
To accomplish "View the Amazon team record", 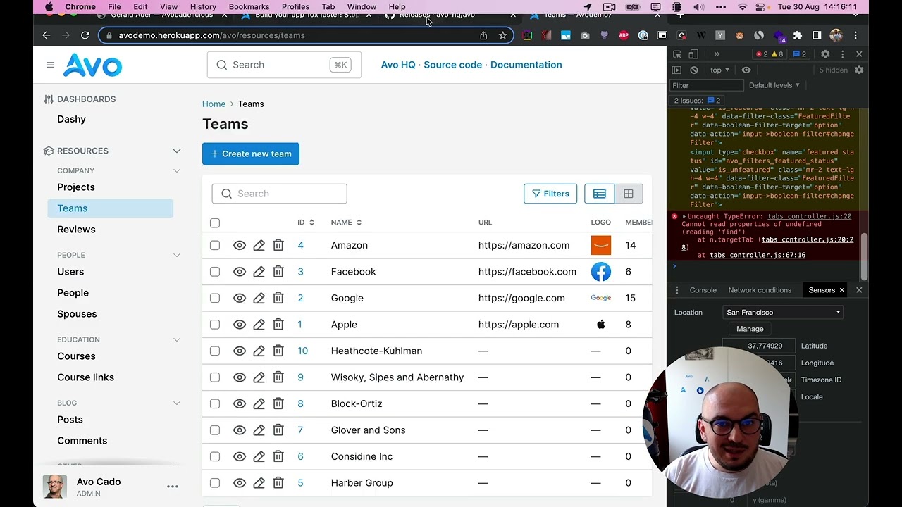I will coord(240,245).
